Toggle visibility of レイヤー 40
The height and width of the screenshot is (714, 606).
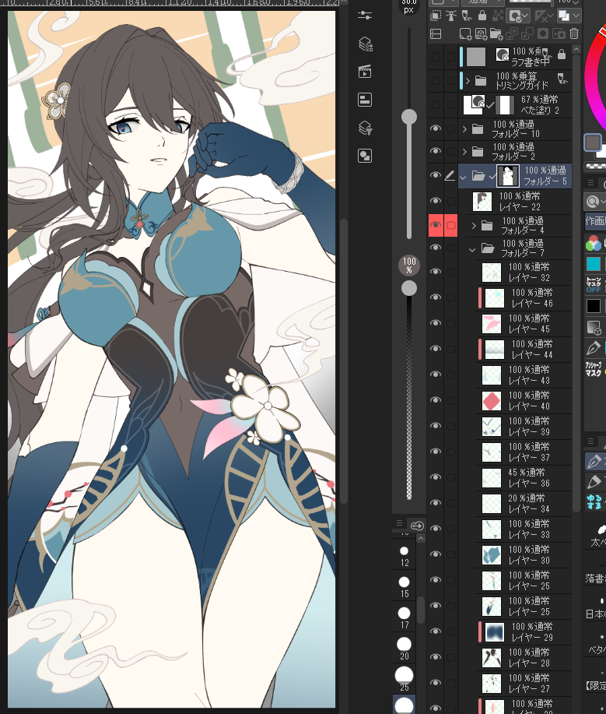click(x=436, y=399)
